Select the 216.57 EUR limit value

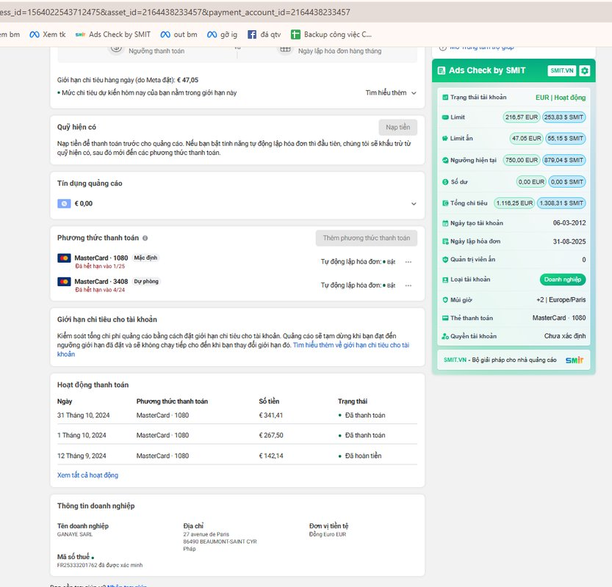coord(521,117)
